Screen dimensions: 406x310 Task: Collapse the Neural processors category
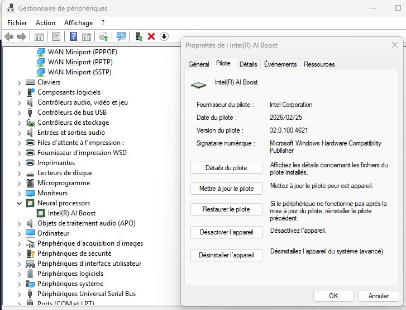click(19, 203)
